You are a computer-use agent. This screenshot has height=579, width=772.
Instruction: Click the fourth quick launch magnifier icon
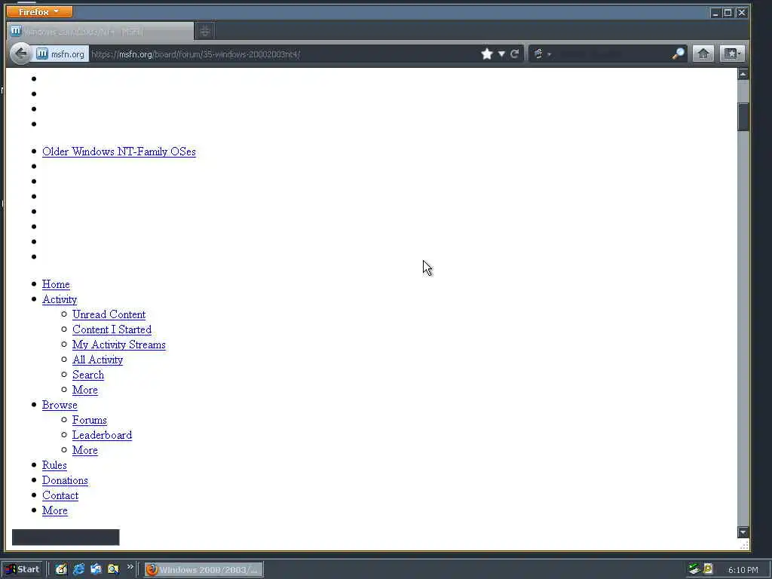(113, 569)
